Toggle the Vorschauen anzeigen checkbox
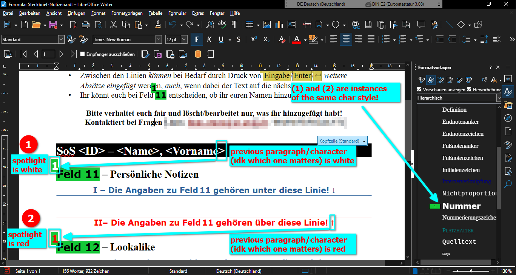 click(x=419, y=89)
